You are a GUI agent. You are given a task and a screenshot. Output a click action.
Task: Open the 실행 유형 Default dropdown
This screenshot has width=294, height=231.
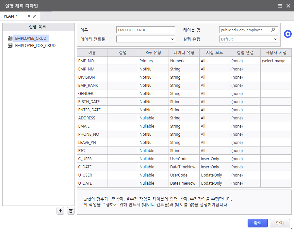click(248, 39)
